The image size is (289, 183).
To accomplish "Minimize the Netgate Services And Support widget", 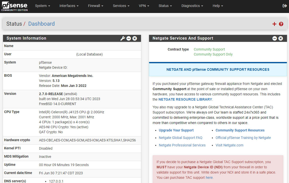I will (x=275, y=38).
